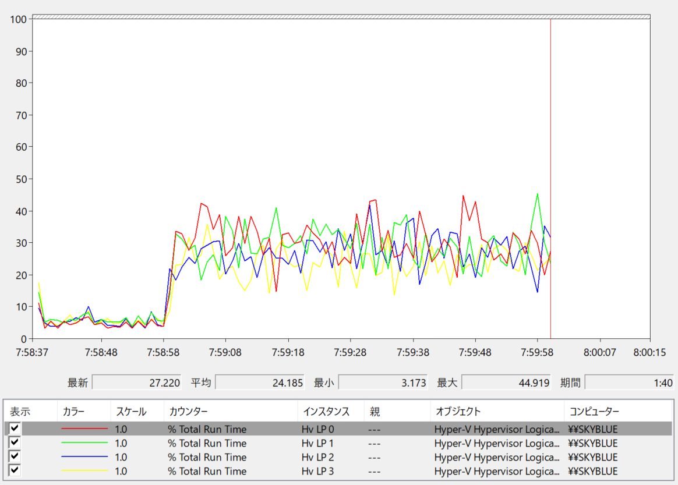Click Hyper-V Hypervisor object cell for Hv LP 3
This screenshot has height=485, width=678.
497,471
